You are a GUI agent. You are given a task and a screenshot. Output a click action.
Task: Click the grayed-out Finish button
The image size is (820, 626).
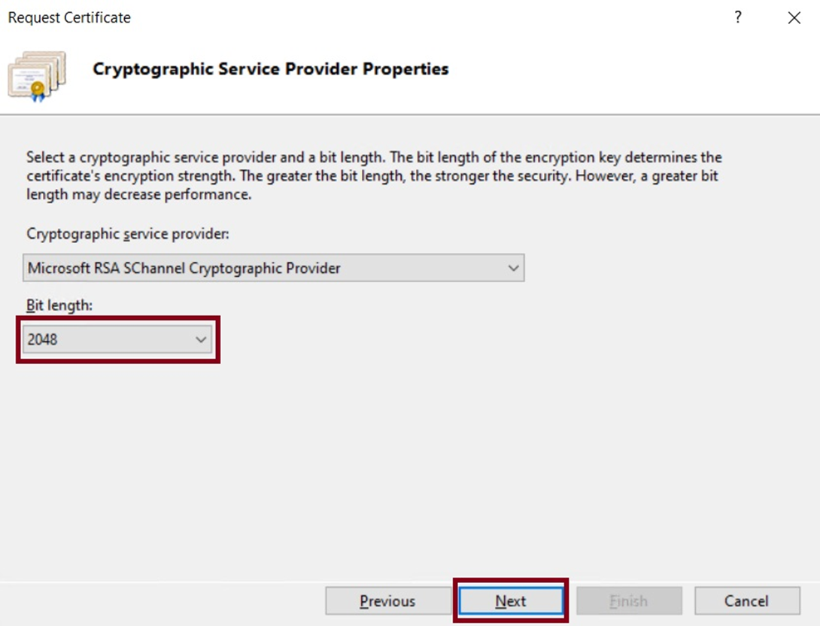(x=629, y=601)
